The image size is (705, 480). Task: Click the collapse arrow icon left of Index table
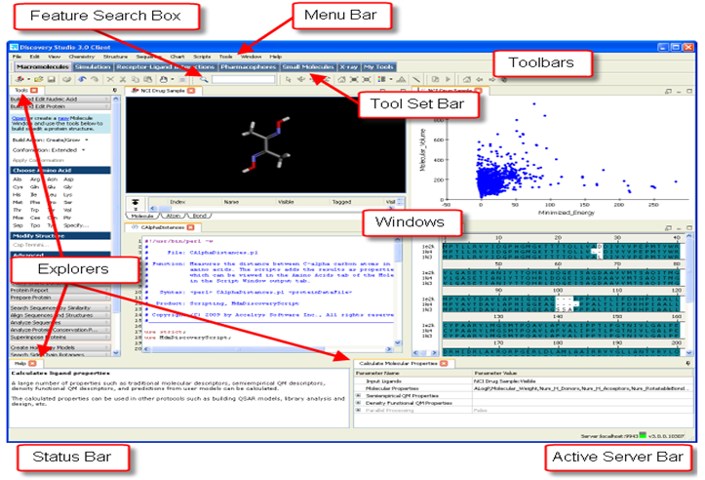pyautogui.click(x=135, y=202)
